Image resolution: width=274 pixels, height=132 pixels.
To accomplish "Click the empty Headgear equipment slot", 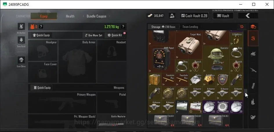I will [43, 50].
